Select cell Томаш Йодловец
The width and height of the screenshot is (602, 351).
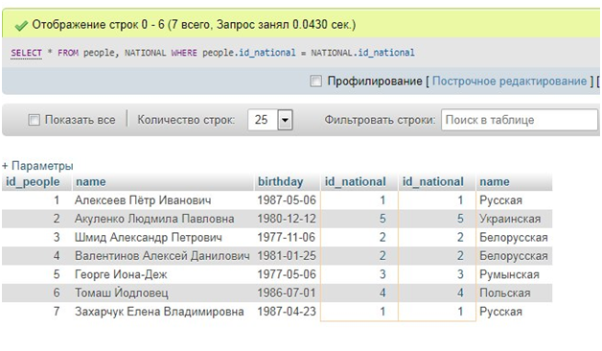(122, 292)
